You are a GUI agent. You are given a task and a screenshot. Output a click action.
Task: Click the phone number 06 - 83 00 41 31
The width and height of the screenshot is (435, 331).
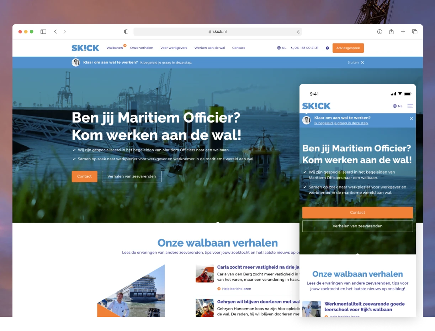pyautogui.click(x=305, y=48)
